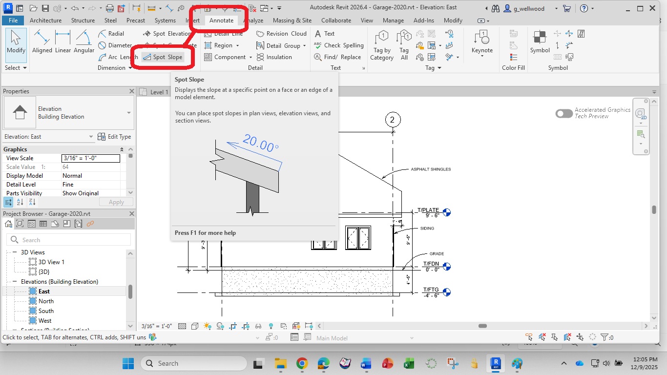Screen dimensions: 667x375
Task: Toggle the Accelerated Graphics switch
Action: pyautogui.click(x=564, y=113)
